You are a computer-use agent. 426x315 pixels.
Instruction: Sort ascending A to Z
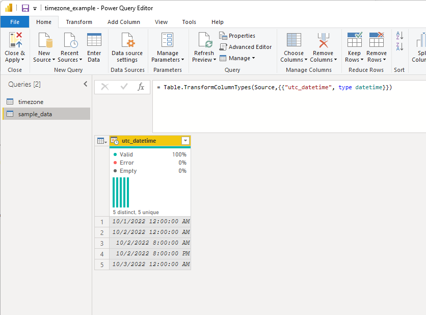tap(400, 35)
